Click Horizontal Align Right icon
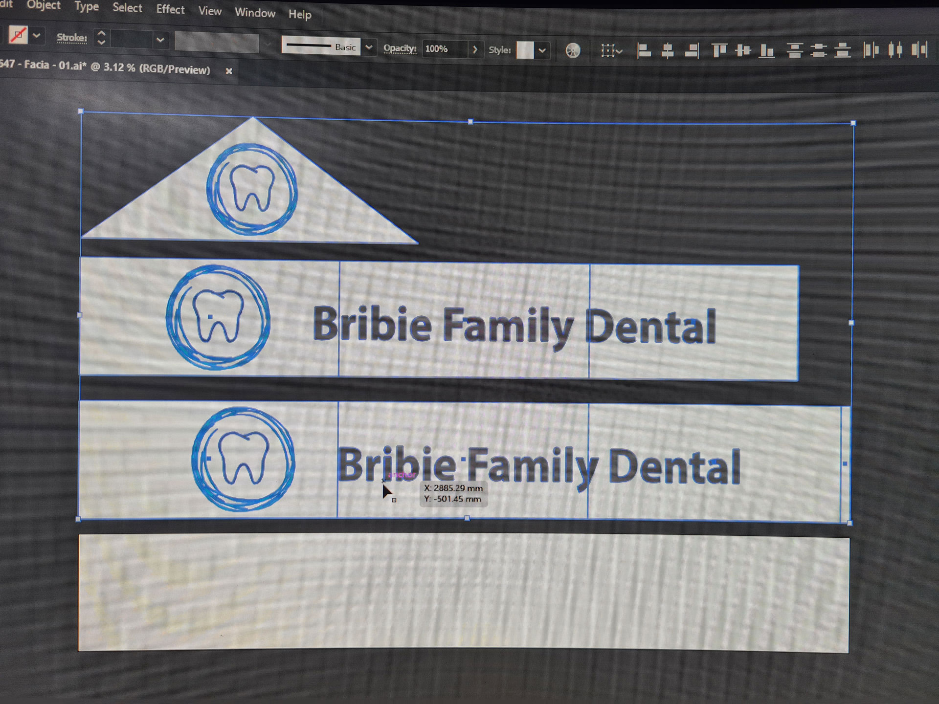 (x=692, y=50)
